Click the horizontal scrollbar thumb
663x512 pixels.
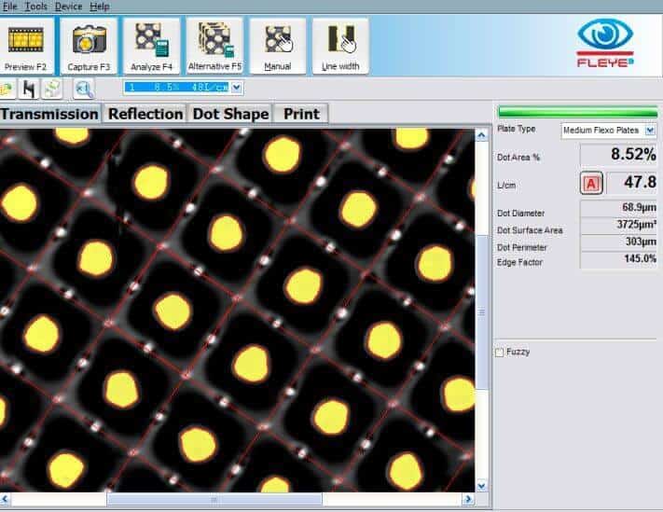click(x=214, y=500)
